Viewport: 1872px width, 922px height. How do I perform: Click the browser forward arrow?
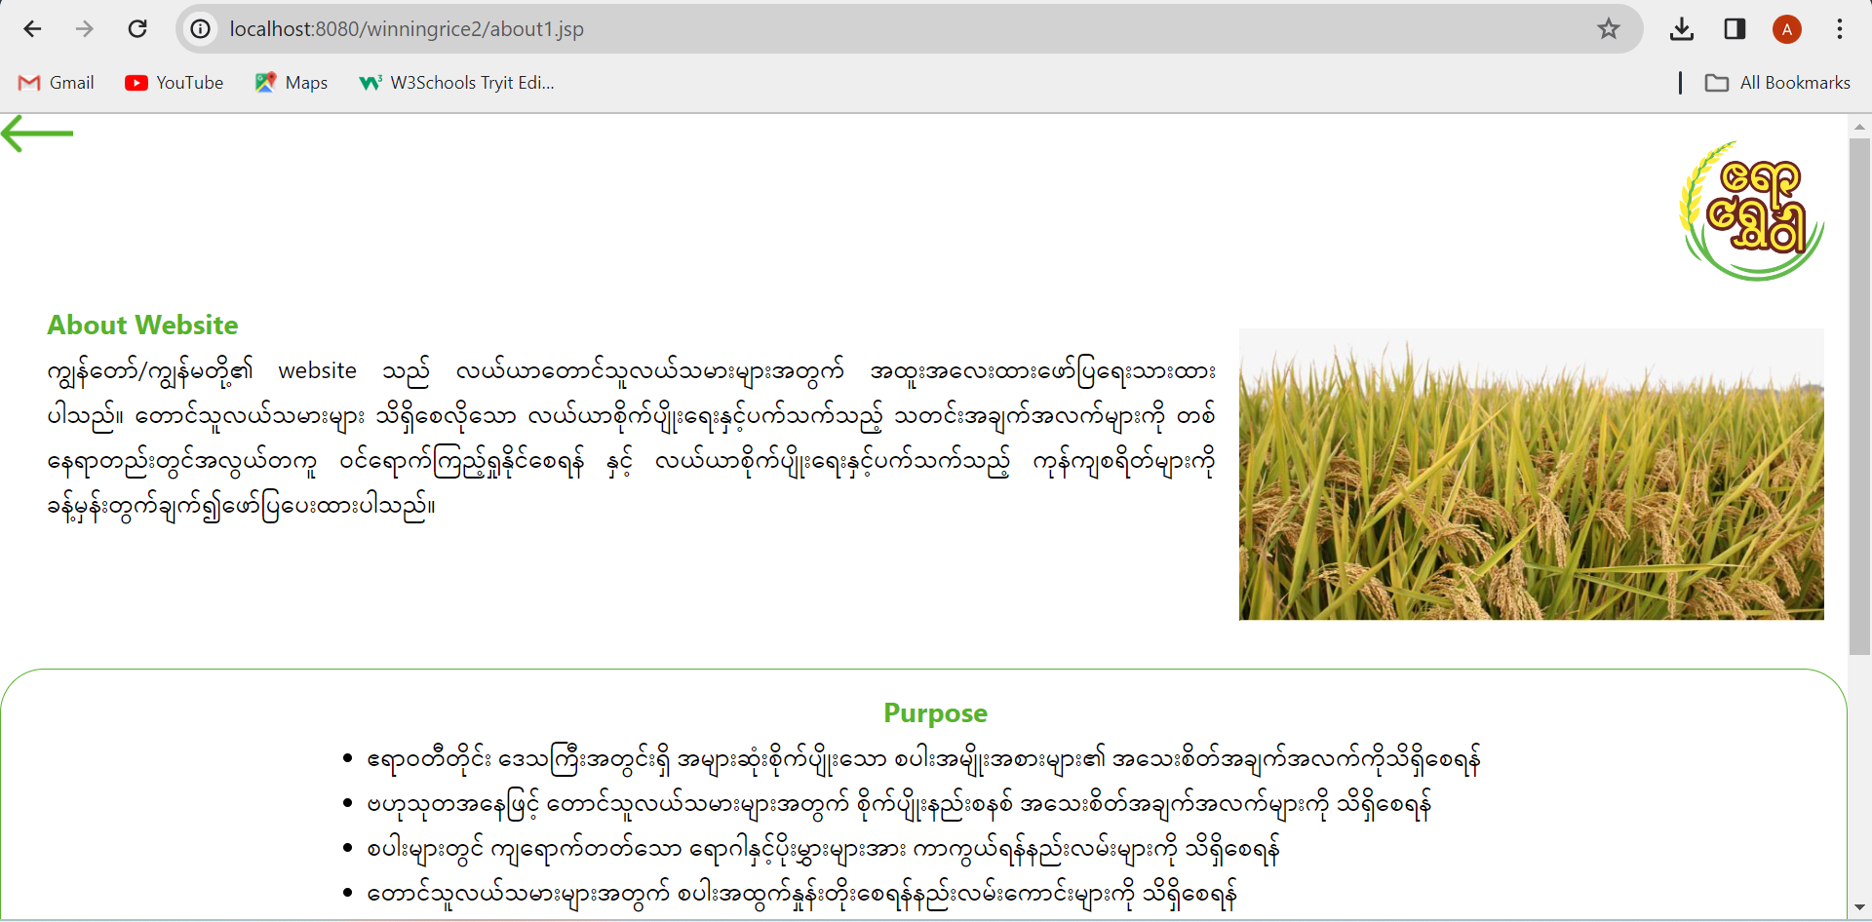(85, 29)
